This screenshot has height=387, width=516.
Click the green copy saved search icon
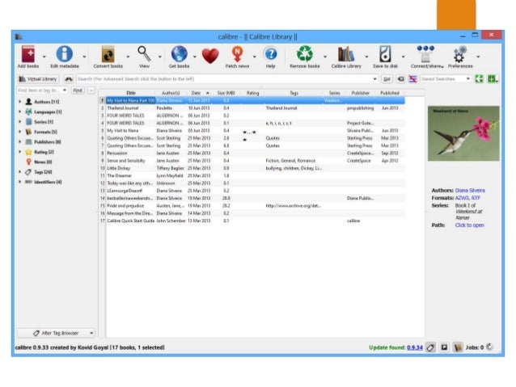pos(479,79)
